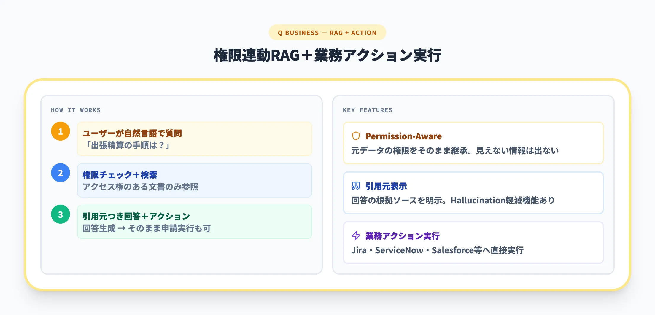Click the text アクセス権のある文書のみ参照
The image size is (655, 315).
coord(141,187)
